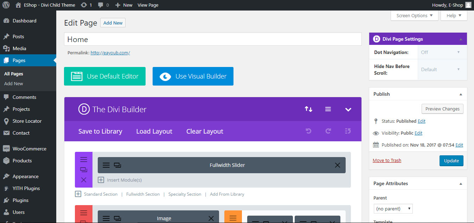Open Media menu item
474x223 pixels.
(28, 48)
